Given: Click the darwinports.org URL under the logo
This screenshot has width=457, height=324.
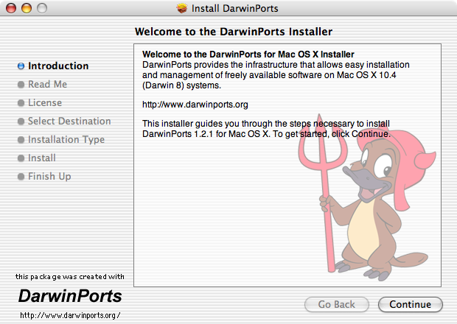Looking at the screenshot, I should click(x=70, y=315).
